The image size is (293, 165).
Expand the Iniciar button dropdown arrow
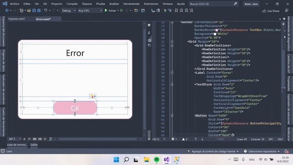(118, 11)
